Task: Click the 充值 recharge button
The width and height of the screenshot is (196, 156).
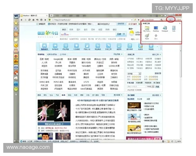Action: (x=157, y=86)
